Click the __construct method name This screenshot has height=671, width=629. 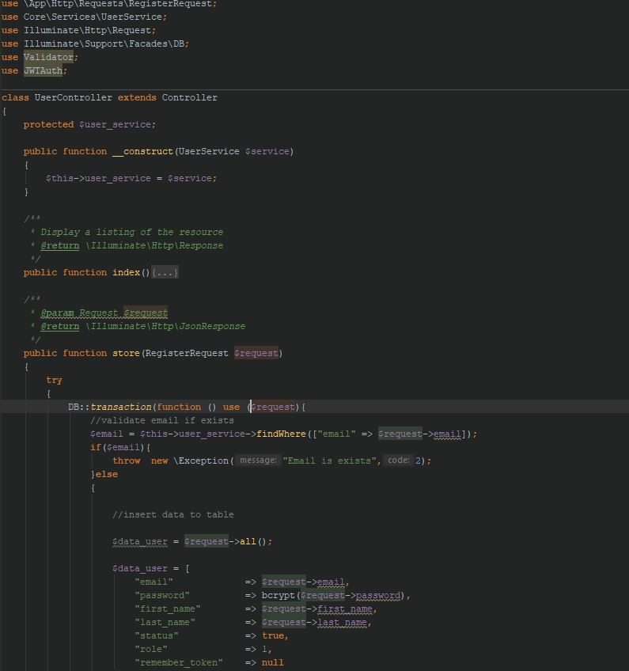(143, 151)
